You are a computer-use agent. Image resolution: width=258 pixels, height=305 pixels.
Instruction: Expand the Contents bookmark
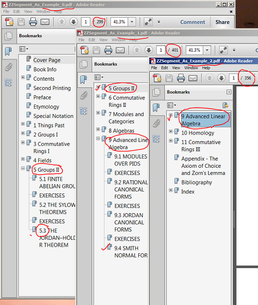pyautogui.click(x=23, y=77)
